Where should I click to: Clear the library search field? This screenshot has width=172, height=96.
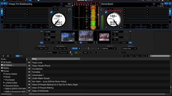(170, 56)
